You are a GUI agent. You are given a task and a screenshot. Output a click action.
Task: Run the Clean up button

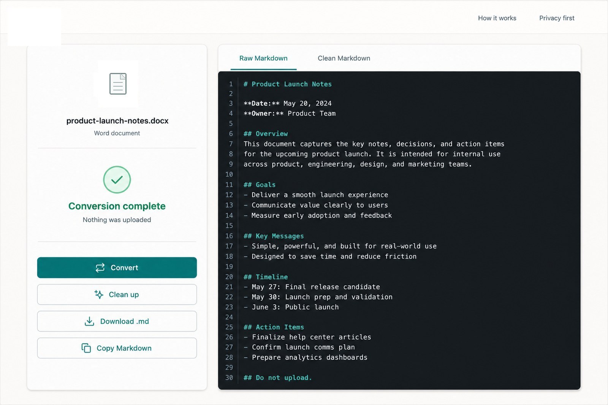(x=117, y=294)
